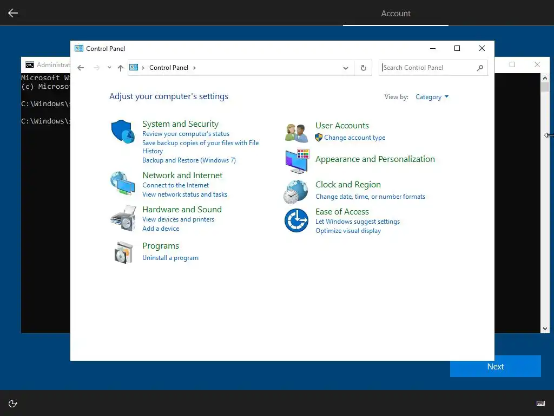The height and width of the screenshot is (416, 554).
Task: Click the top-left back arrow of setup screen
Action: (x=13, y=13)
